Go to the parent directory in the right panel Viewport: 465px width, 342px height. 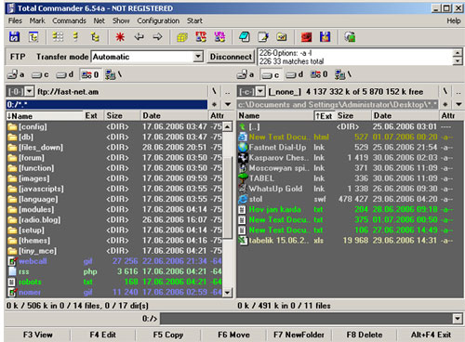(458, 92)
